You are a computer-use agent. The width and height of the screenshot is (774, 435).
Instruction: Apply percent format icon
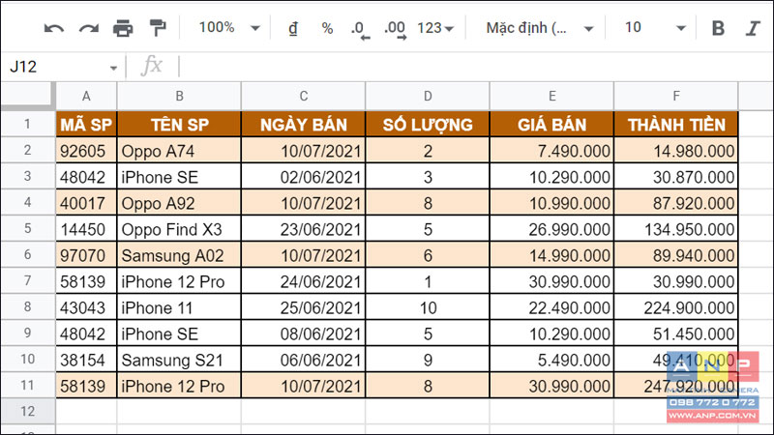click(327, 28)
